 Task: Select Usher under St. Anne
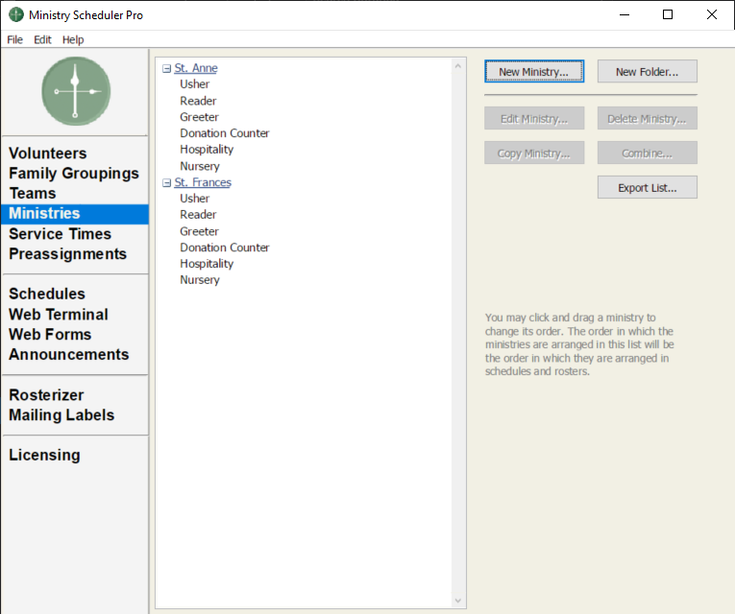pyautogui.click(x=194, y=84)
